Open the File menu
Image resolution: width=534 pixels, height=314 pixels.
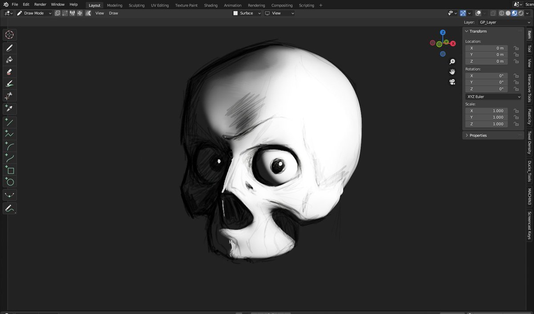pos(15,4)
